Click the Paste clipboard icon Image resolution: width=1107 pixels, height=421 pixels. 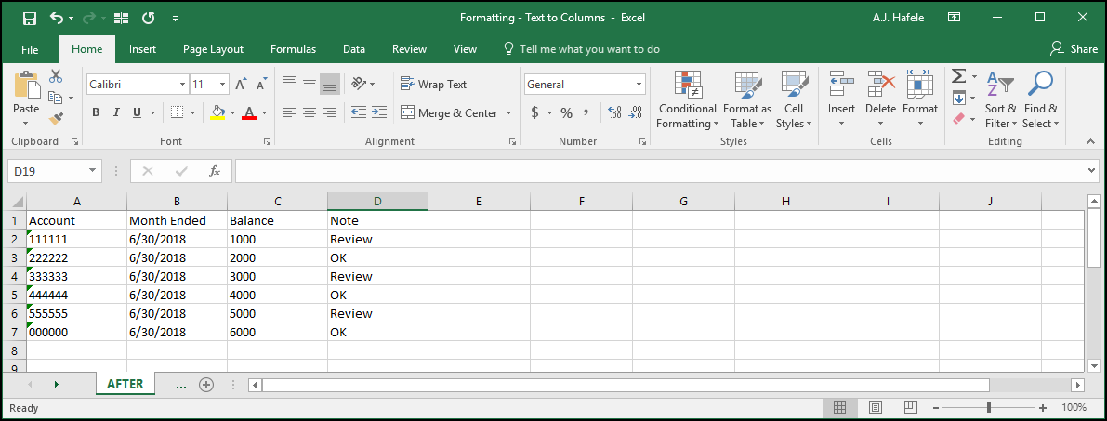[27, 85]
